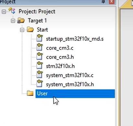Collapse the Project: Project root node
This screenshot has width=133, height=126.
pyautogui.click(x=4, y=12)
